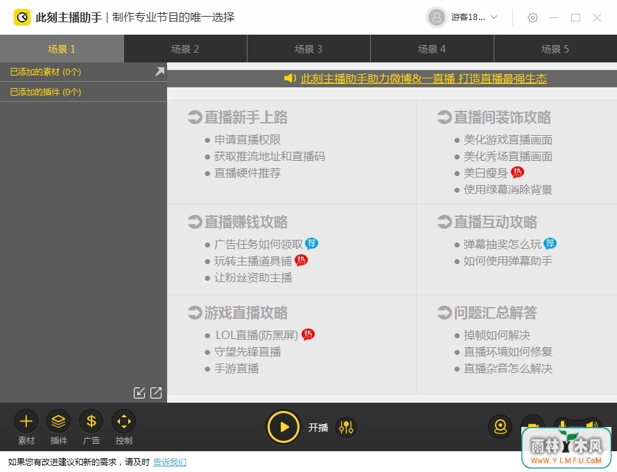
Task: Click the announcement speaker icon
Action: click(290, 78)
